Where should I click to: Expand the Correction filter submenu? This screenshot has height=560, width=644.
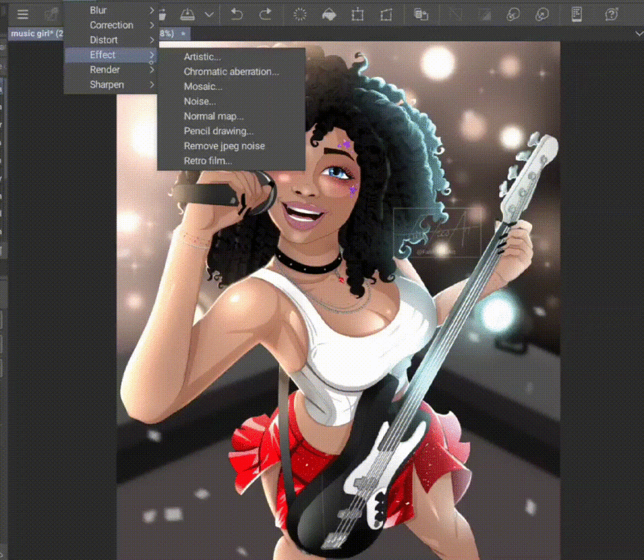pos(111,25)
